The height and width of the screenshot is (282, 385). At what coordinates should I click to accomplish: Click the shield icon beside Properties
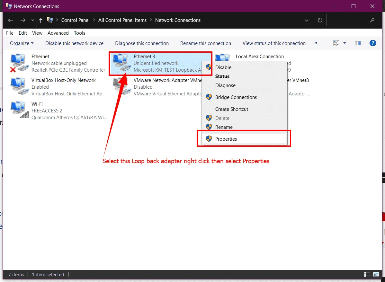(209, 139)
